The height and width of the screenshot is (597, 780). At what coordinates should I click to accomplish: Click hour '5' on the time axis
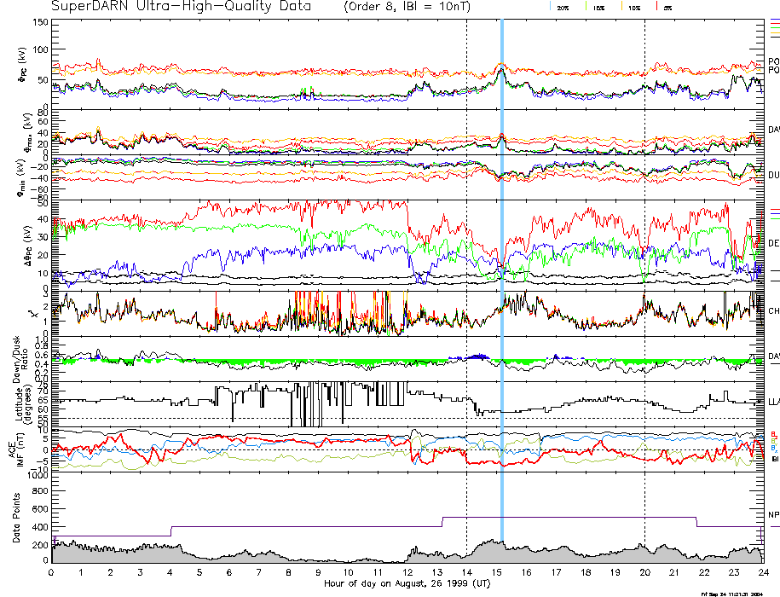click(x=199, y=572)
